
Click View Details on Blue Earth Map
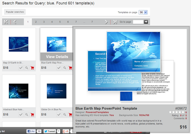coord(57,57)
